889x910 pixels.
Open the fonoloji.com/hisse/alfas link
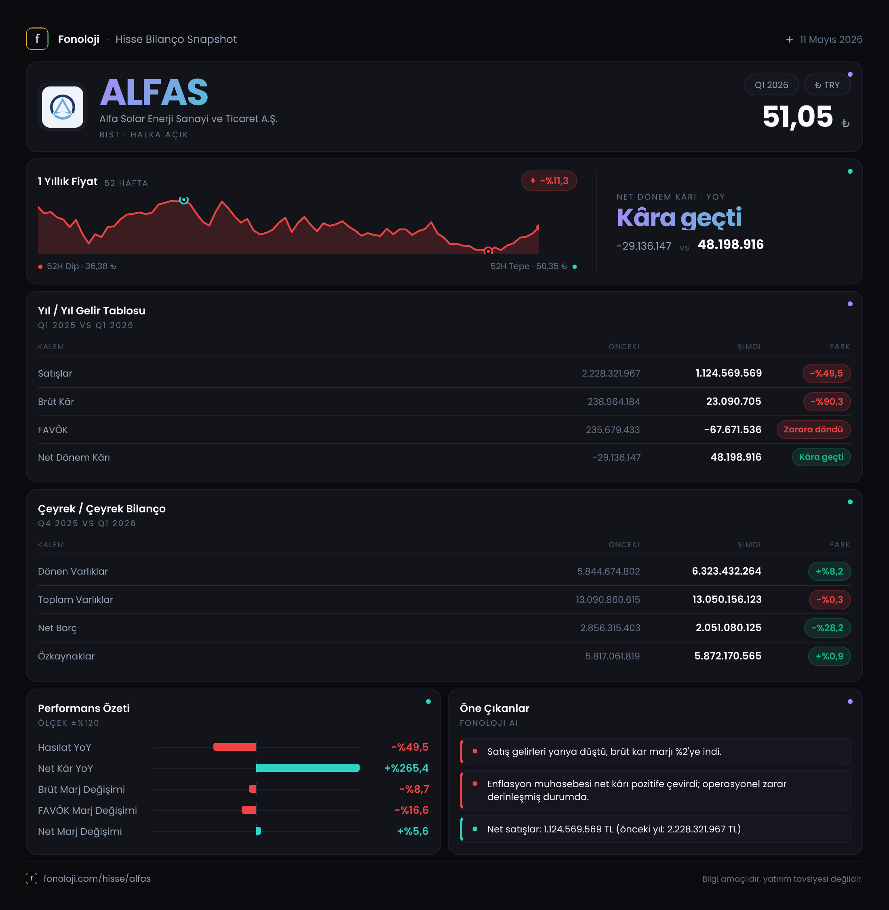(97, 878)
